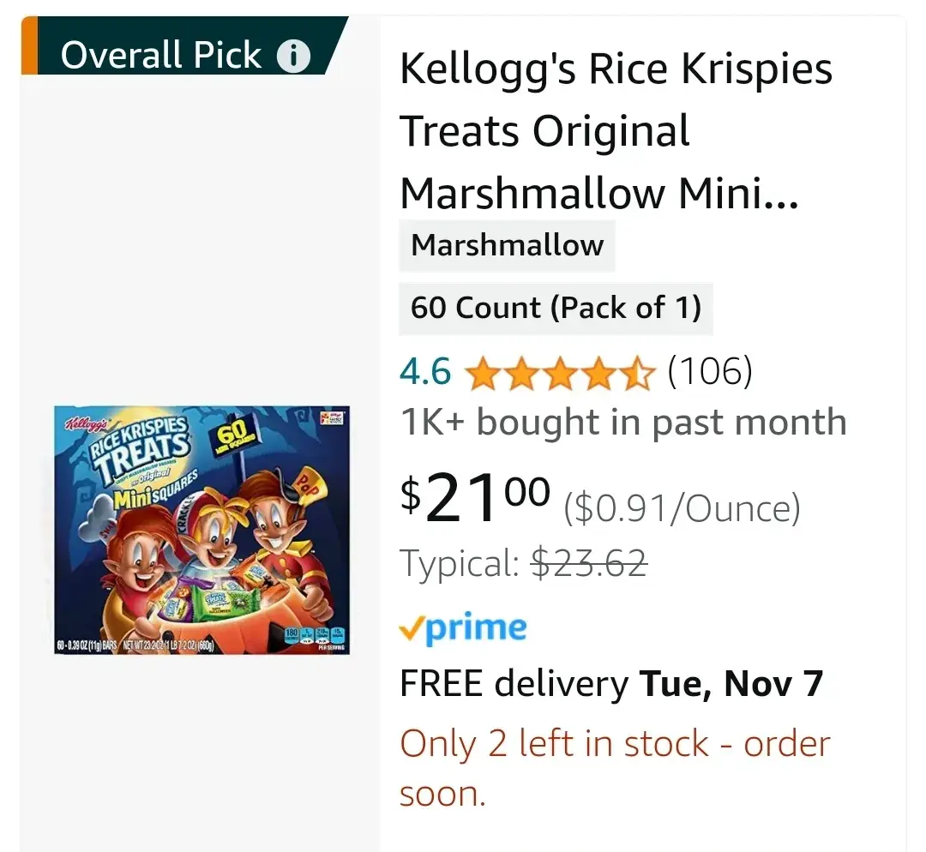Click the strikethrough typical price $23.62

click(x=589, y=564)
